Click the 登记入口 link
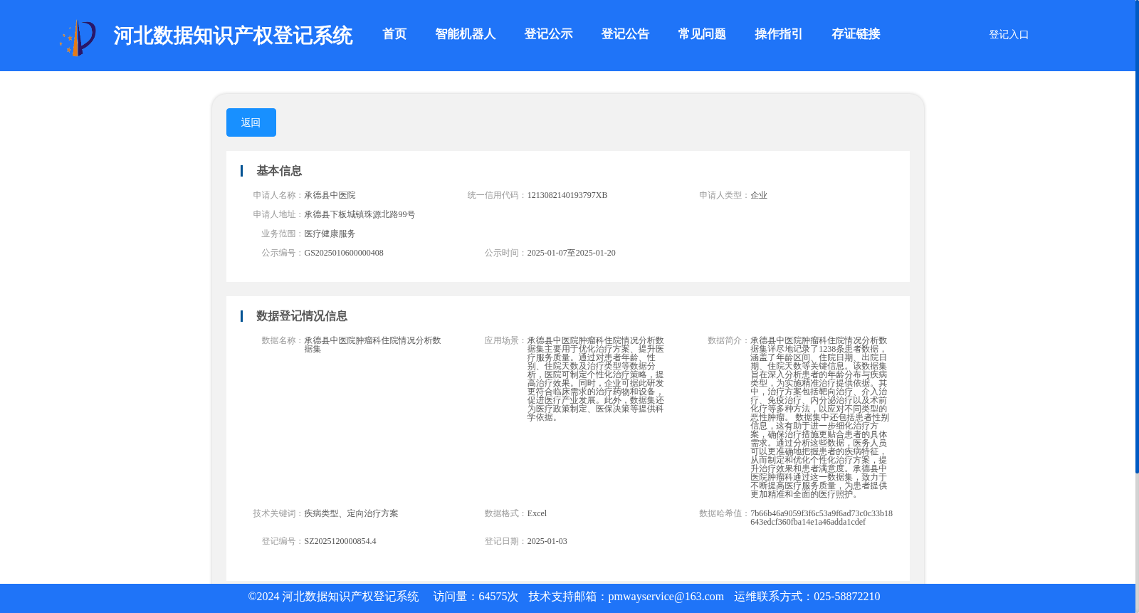The height and width of the screenshot is (613, 1139). coord(1009,35)
